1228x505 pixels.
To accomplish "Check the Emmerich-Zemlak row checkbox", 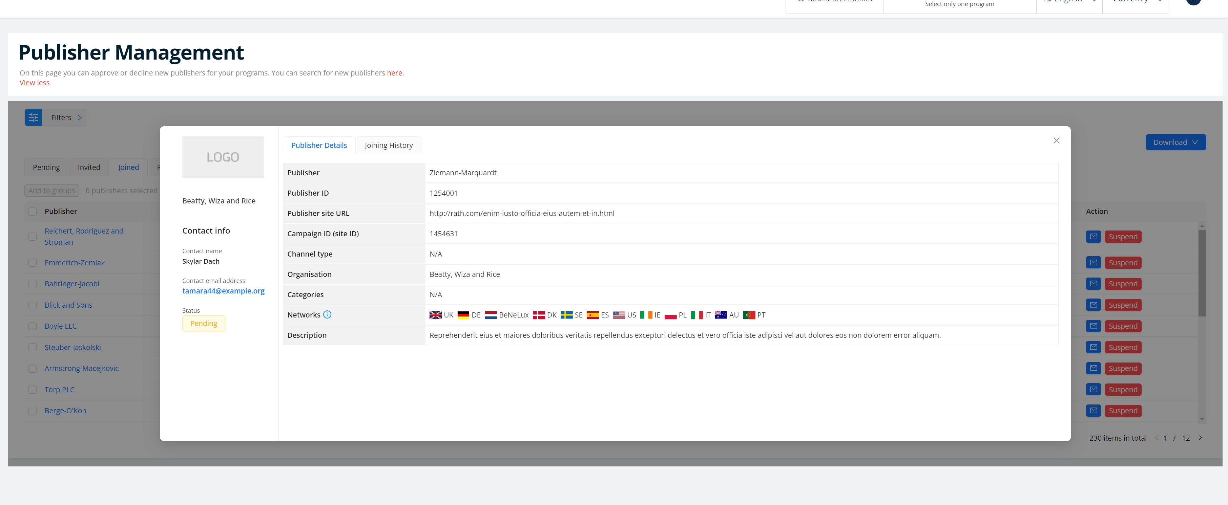I will [x=33, y=263].
